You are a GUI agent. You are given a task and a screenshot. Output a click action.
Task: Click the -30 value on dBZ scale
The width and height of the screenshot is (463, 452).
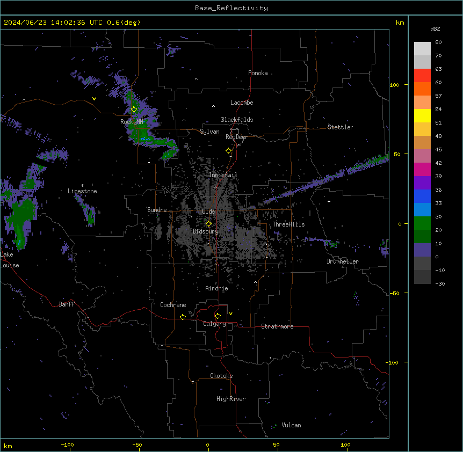440,284
